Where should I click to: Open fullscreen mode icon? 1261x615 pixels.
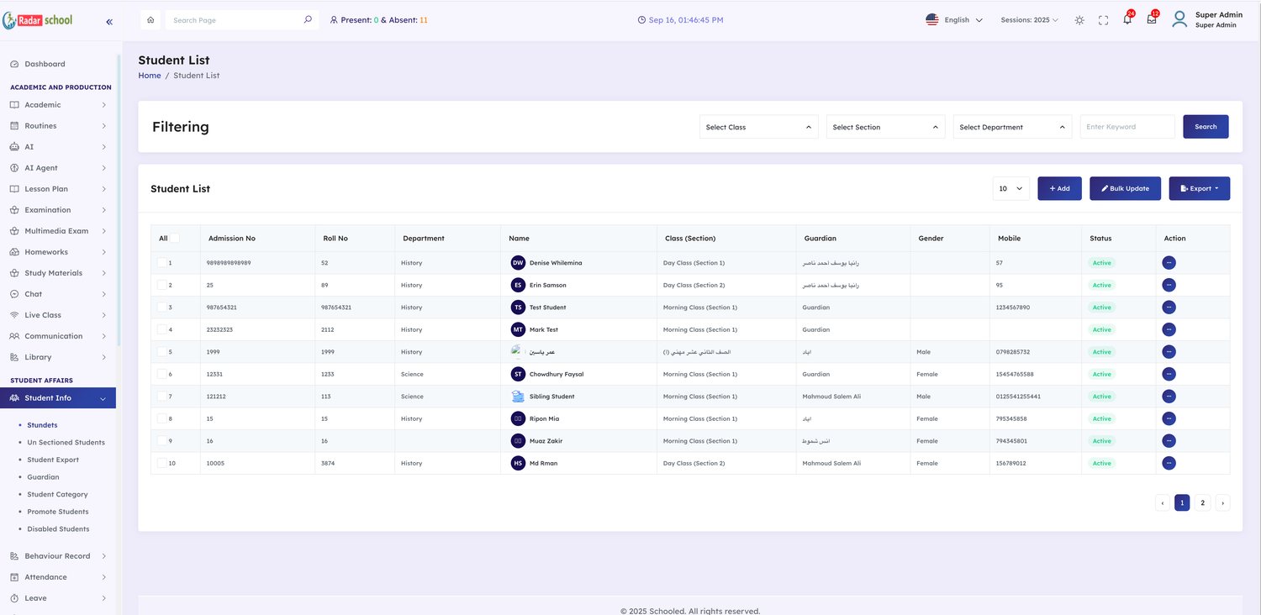[1104, 20]
